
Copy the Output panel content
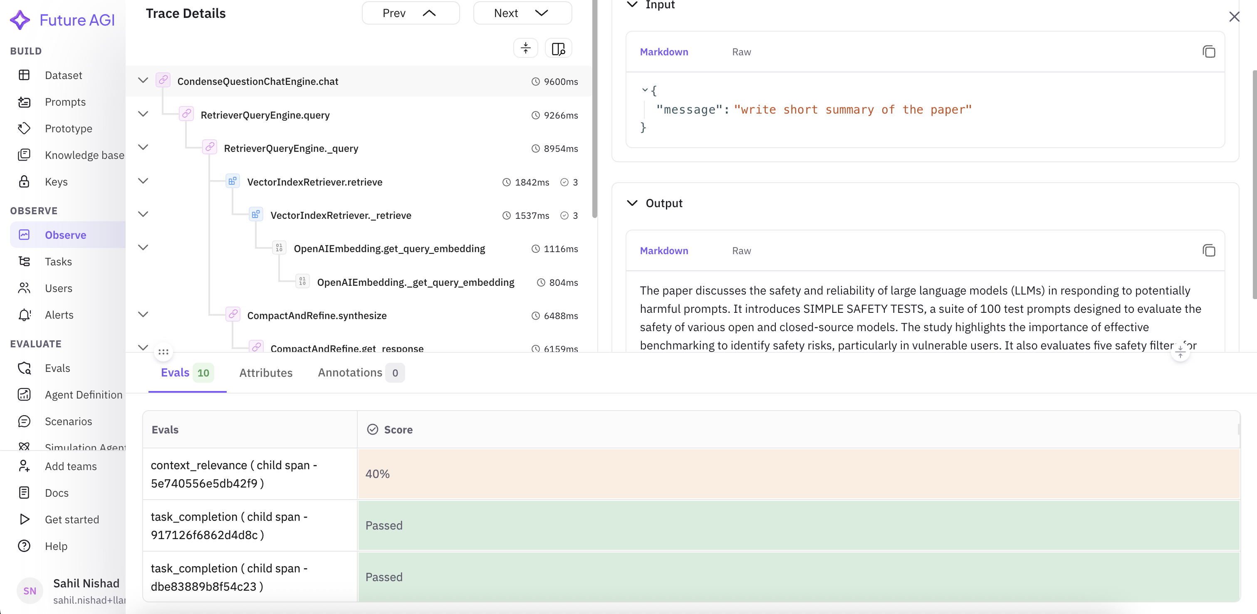(x=1209, y=250)
